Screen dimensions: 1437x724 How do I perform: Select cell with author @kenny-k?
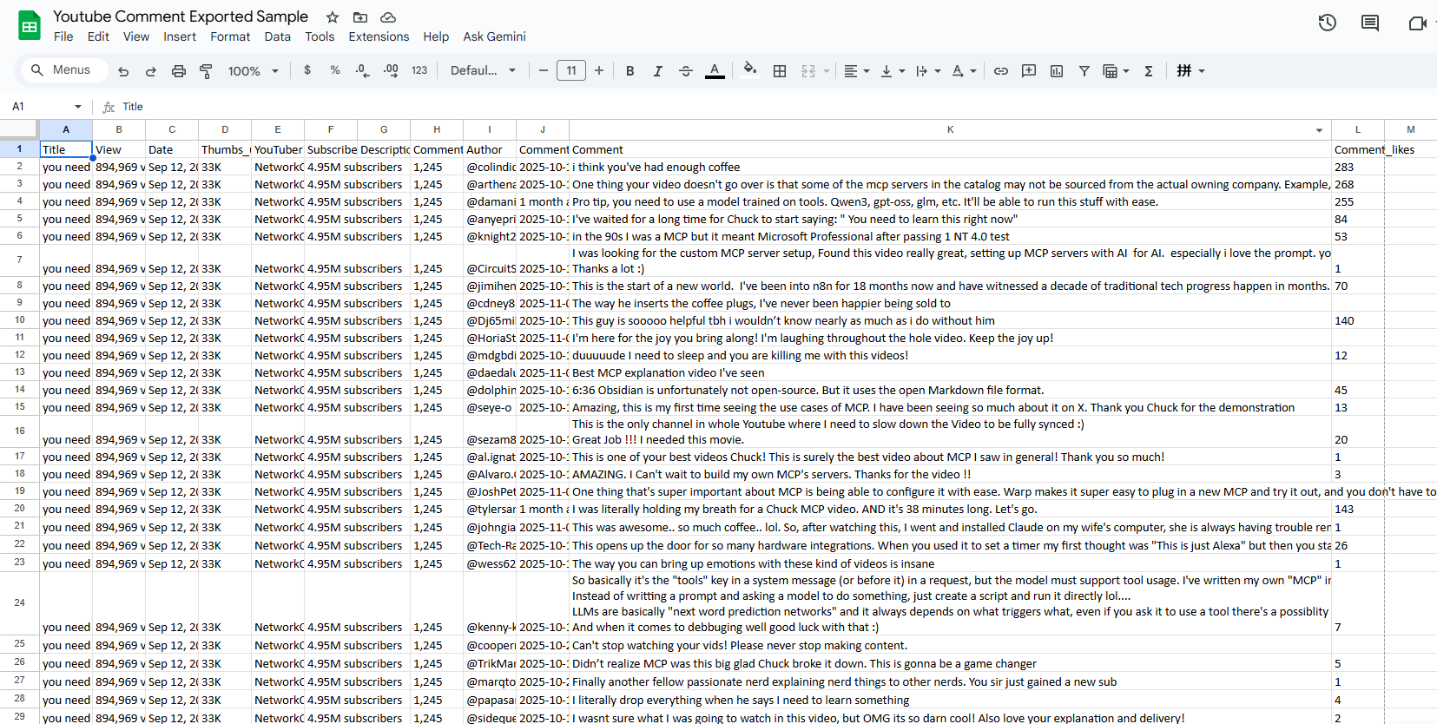[490, 603]
